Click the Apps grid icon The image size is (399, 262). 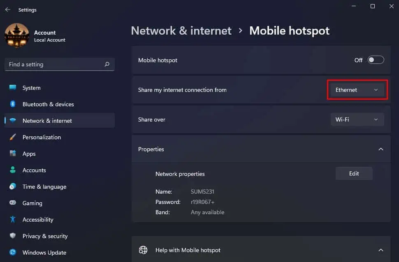pos(13,154)
